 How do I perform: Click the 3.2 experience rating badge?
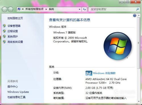coord(89,73)
